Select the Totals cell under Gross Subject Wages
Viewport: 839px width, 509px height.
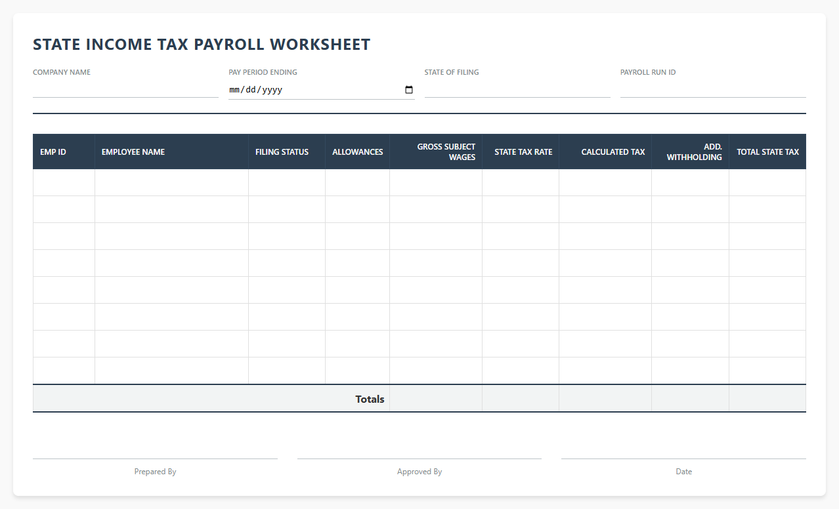click(436, 398)
